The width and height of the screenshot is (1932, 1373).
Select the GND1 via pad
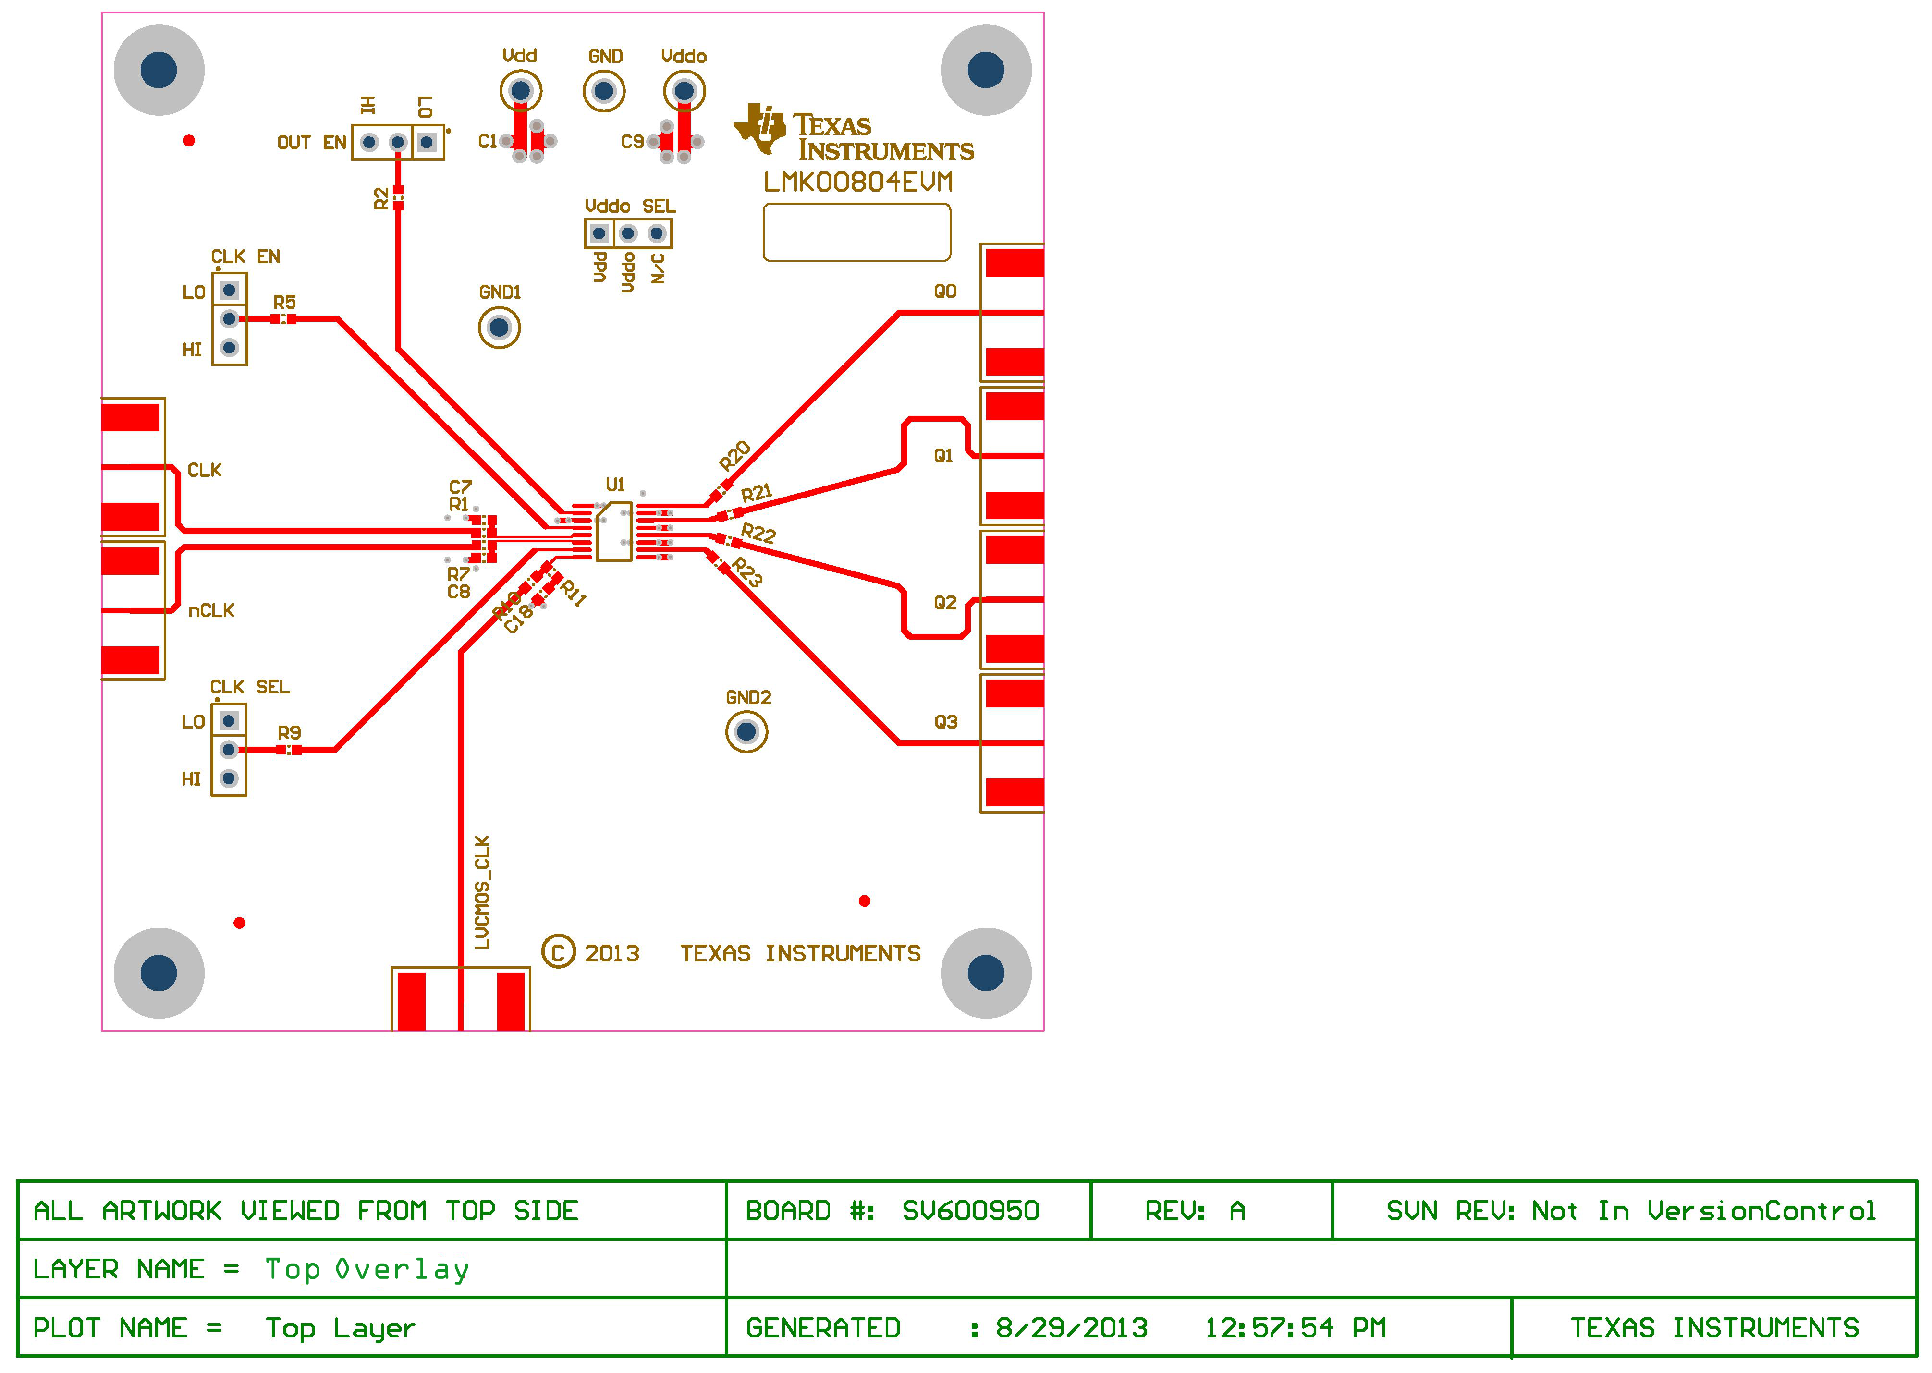click(499, 327)
